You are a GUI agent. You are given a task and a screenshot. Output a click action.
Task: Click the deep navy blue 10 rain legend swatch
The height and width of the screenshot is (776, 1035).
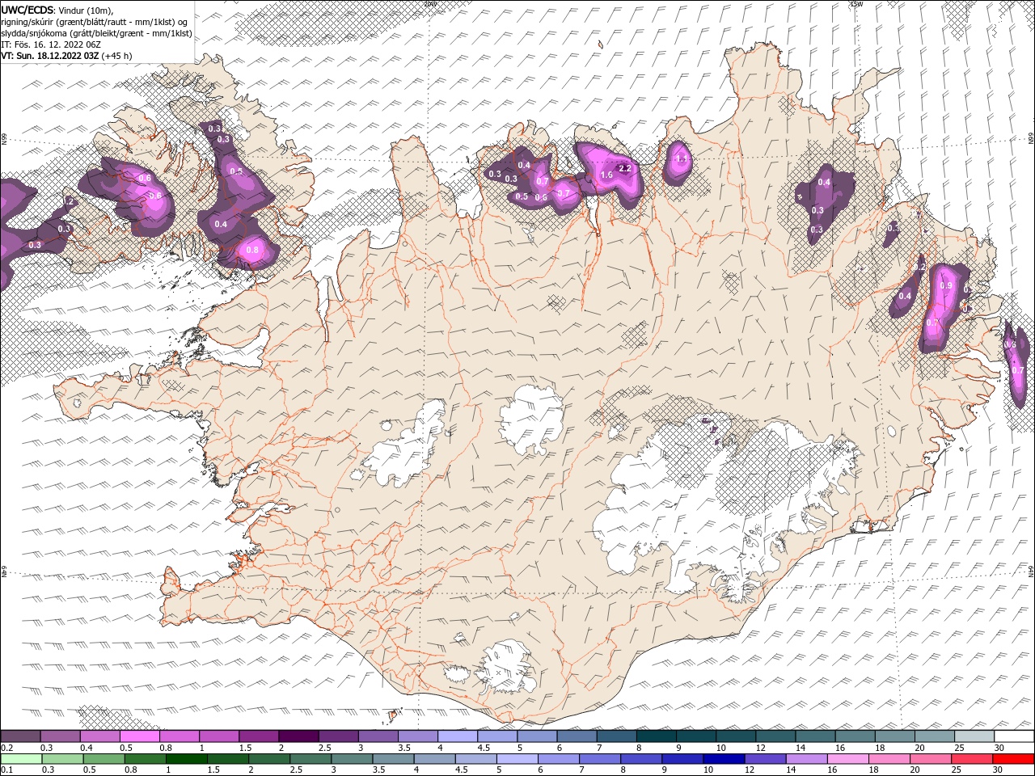coord(724,759)
